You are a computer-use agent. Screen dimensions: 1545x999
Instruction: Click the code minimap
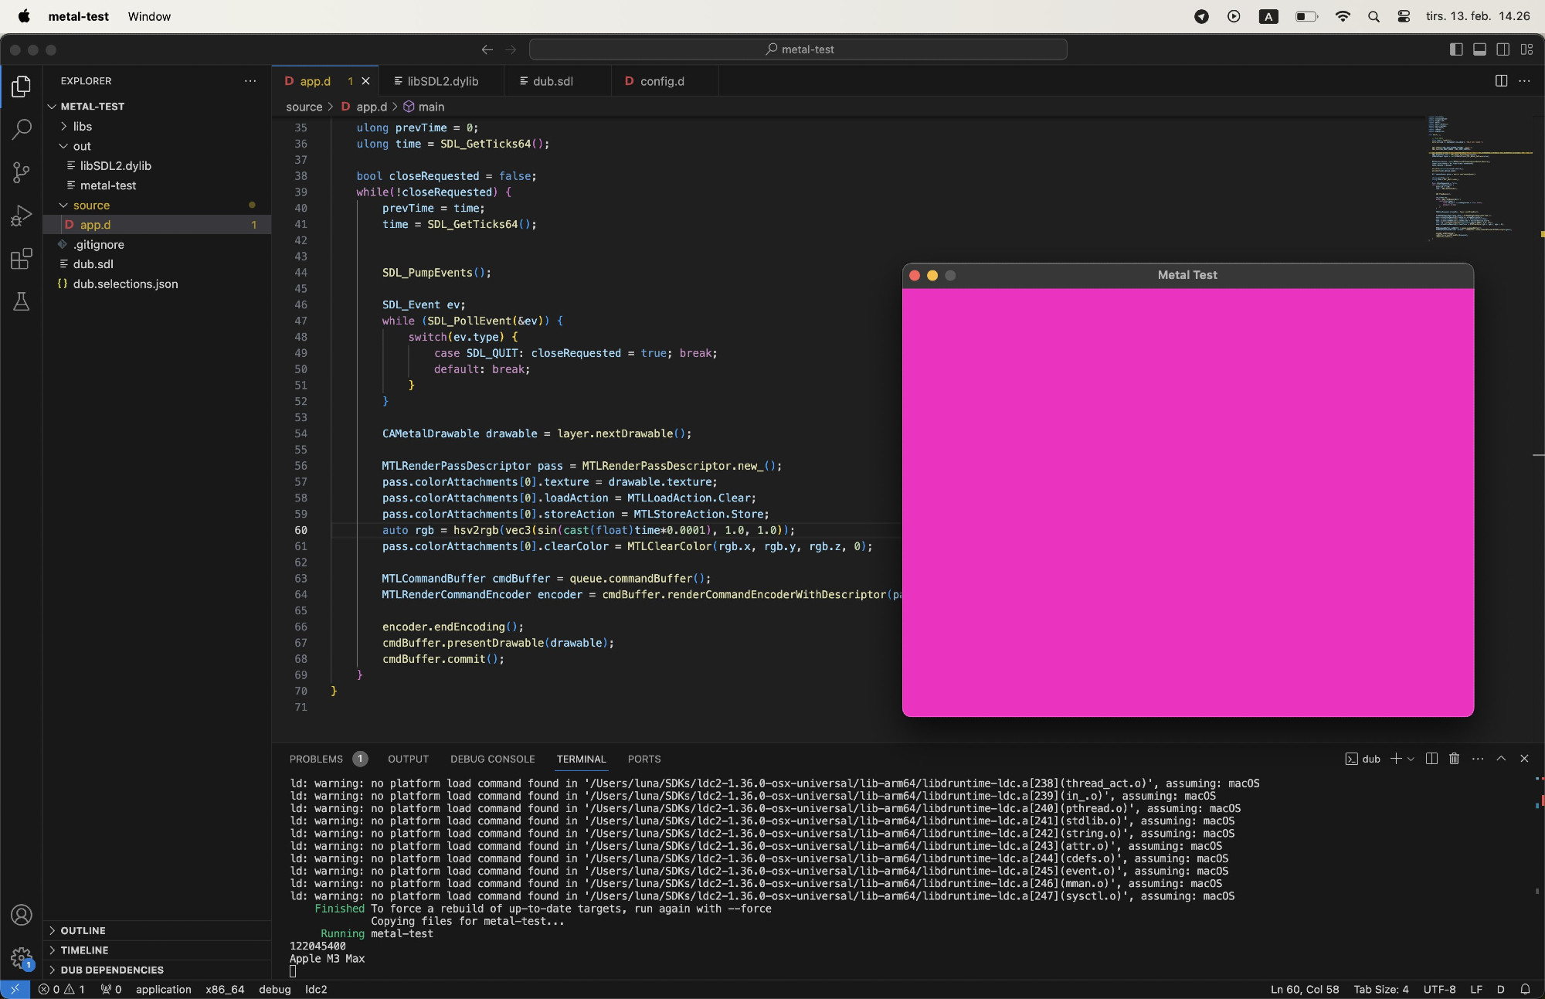(x=1479, y=179)
